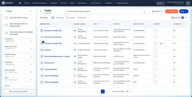
Task: Add a subtask to the Insumos task
Action: point(155,50)
